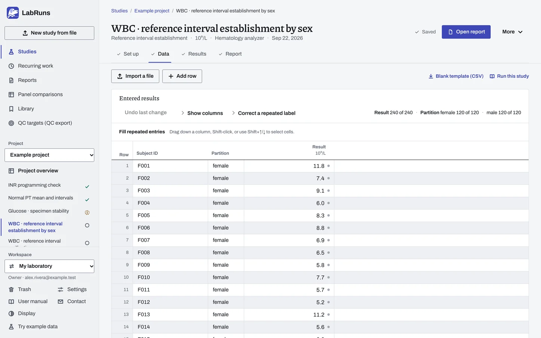Viewport: 541px width, 338px height.
Task: Open Normal PT mean and intervals study
Action: point(49,198)
